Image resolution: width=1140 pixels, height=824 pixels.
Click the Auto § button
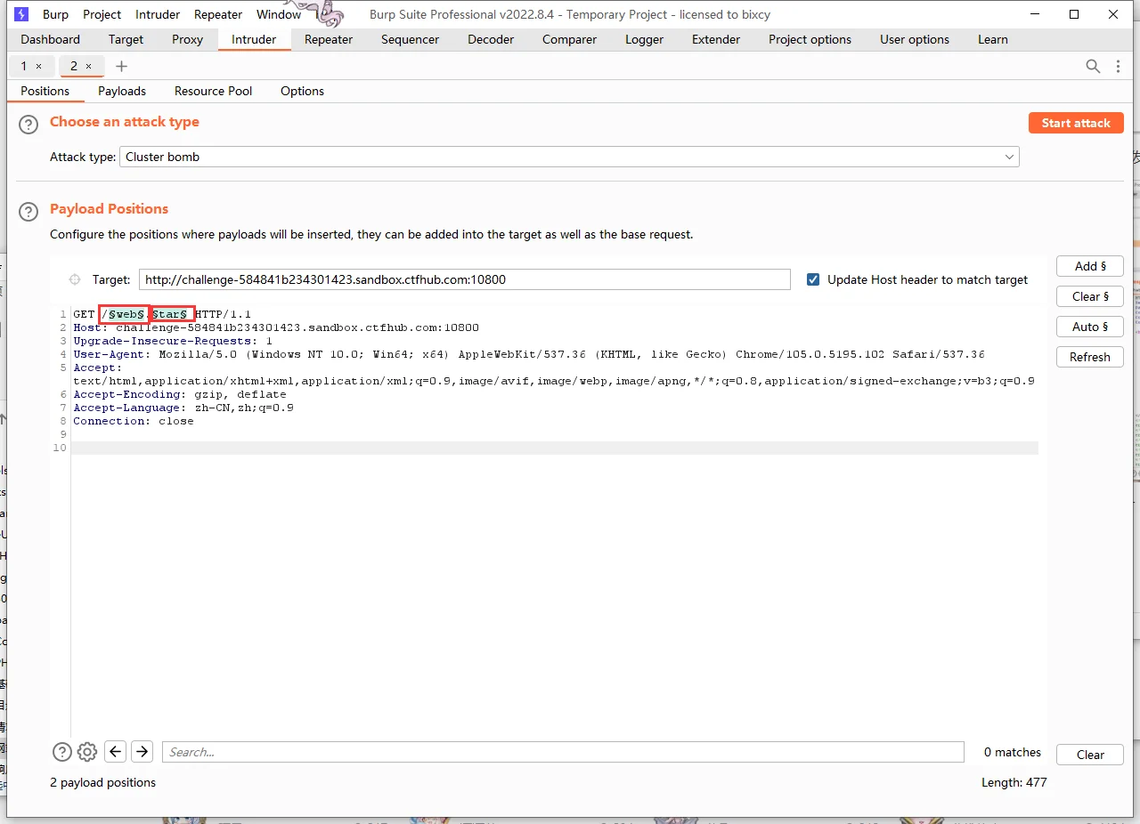1089,327
